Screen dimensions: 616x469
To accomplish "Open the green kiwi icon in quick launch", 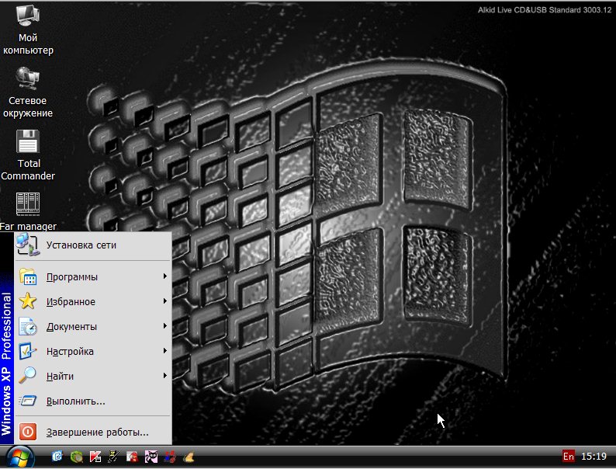I will (x=77, y=457).
